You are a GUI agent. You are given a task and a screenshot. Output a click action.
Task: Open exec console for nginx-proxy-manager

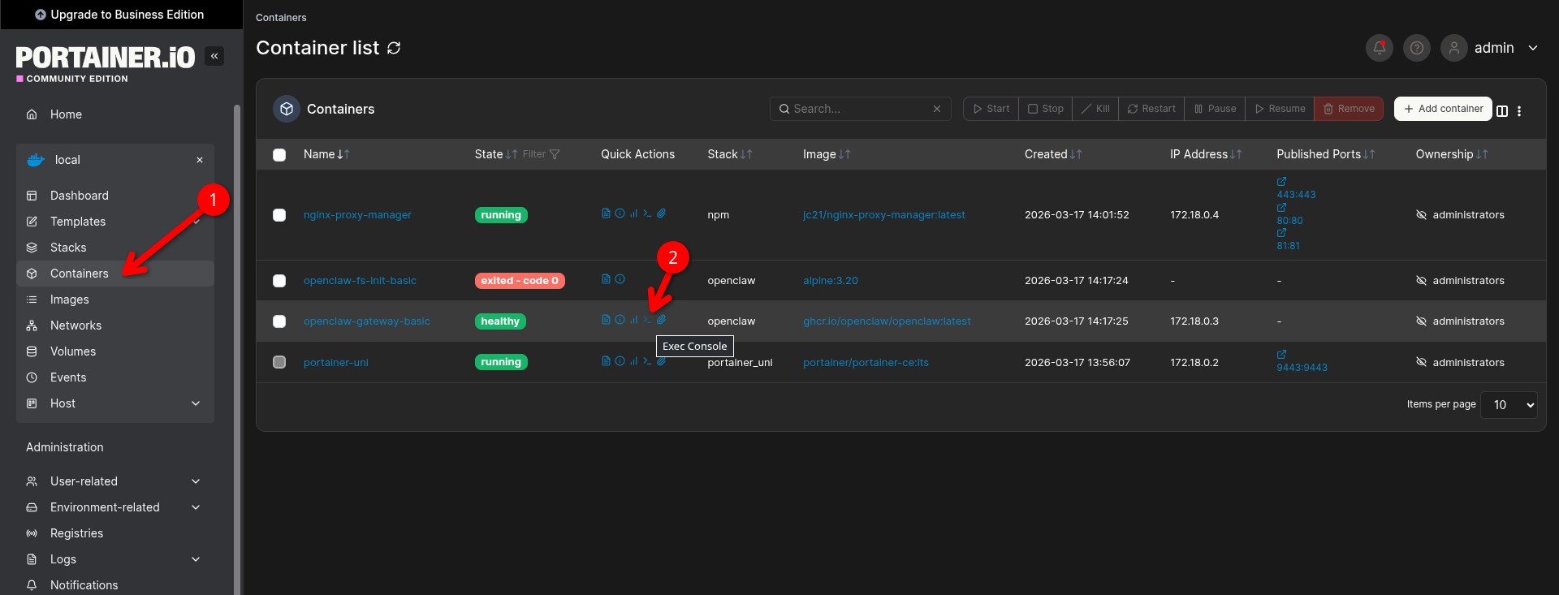tap(647, 213)
